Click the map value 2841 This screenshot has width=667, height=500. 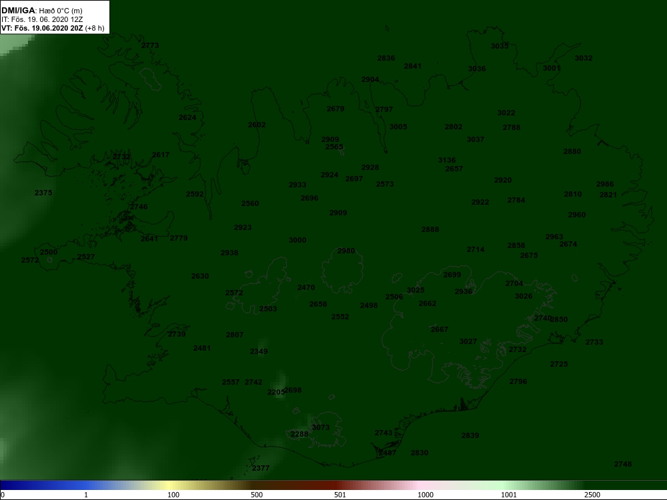tap(413, 66)
